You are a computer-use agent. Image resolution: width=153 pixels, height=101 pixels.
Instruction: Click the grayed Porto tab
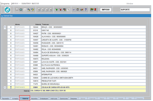tap(111, 98)
